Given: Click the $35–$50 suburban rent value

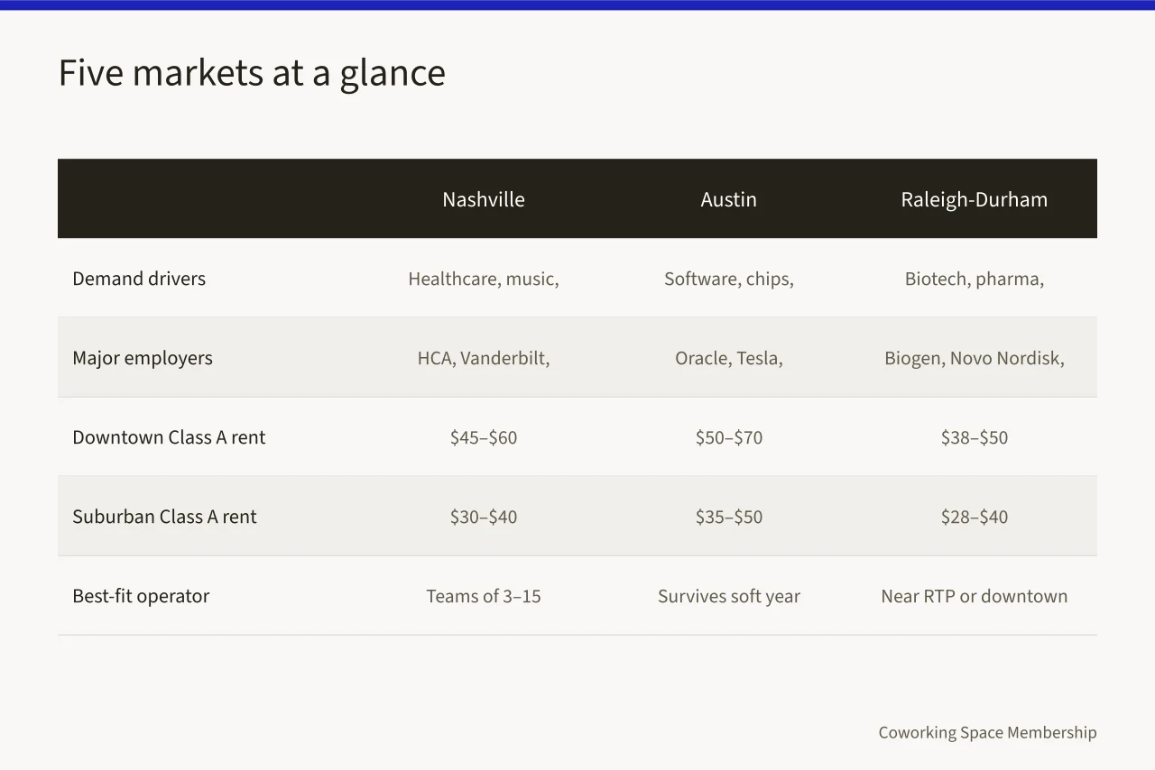Looking at the screenshot, I should pos(729,517).
